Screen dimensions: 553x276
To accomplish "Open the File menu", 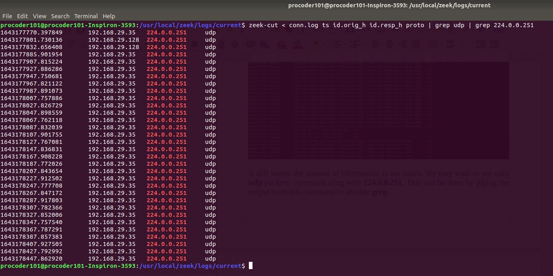I will (7, 16).
